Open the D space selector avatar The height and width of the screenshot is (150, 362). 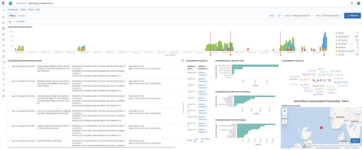(11, 3)
